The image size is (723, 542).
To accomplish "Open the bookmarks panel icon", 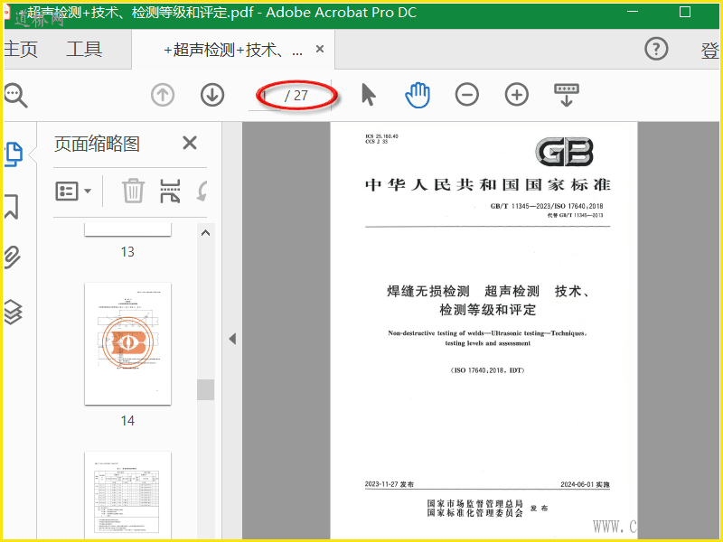I will 12,207.
